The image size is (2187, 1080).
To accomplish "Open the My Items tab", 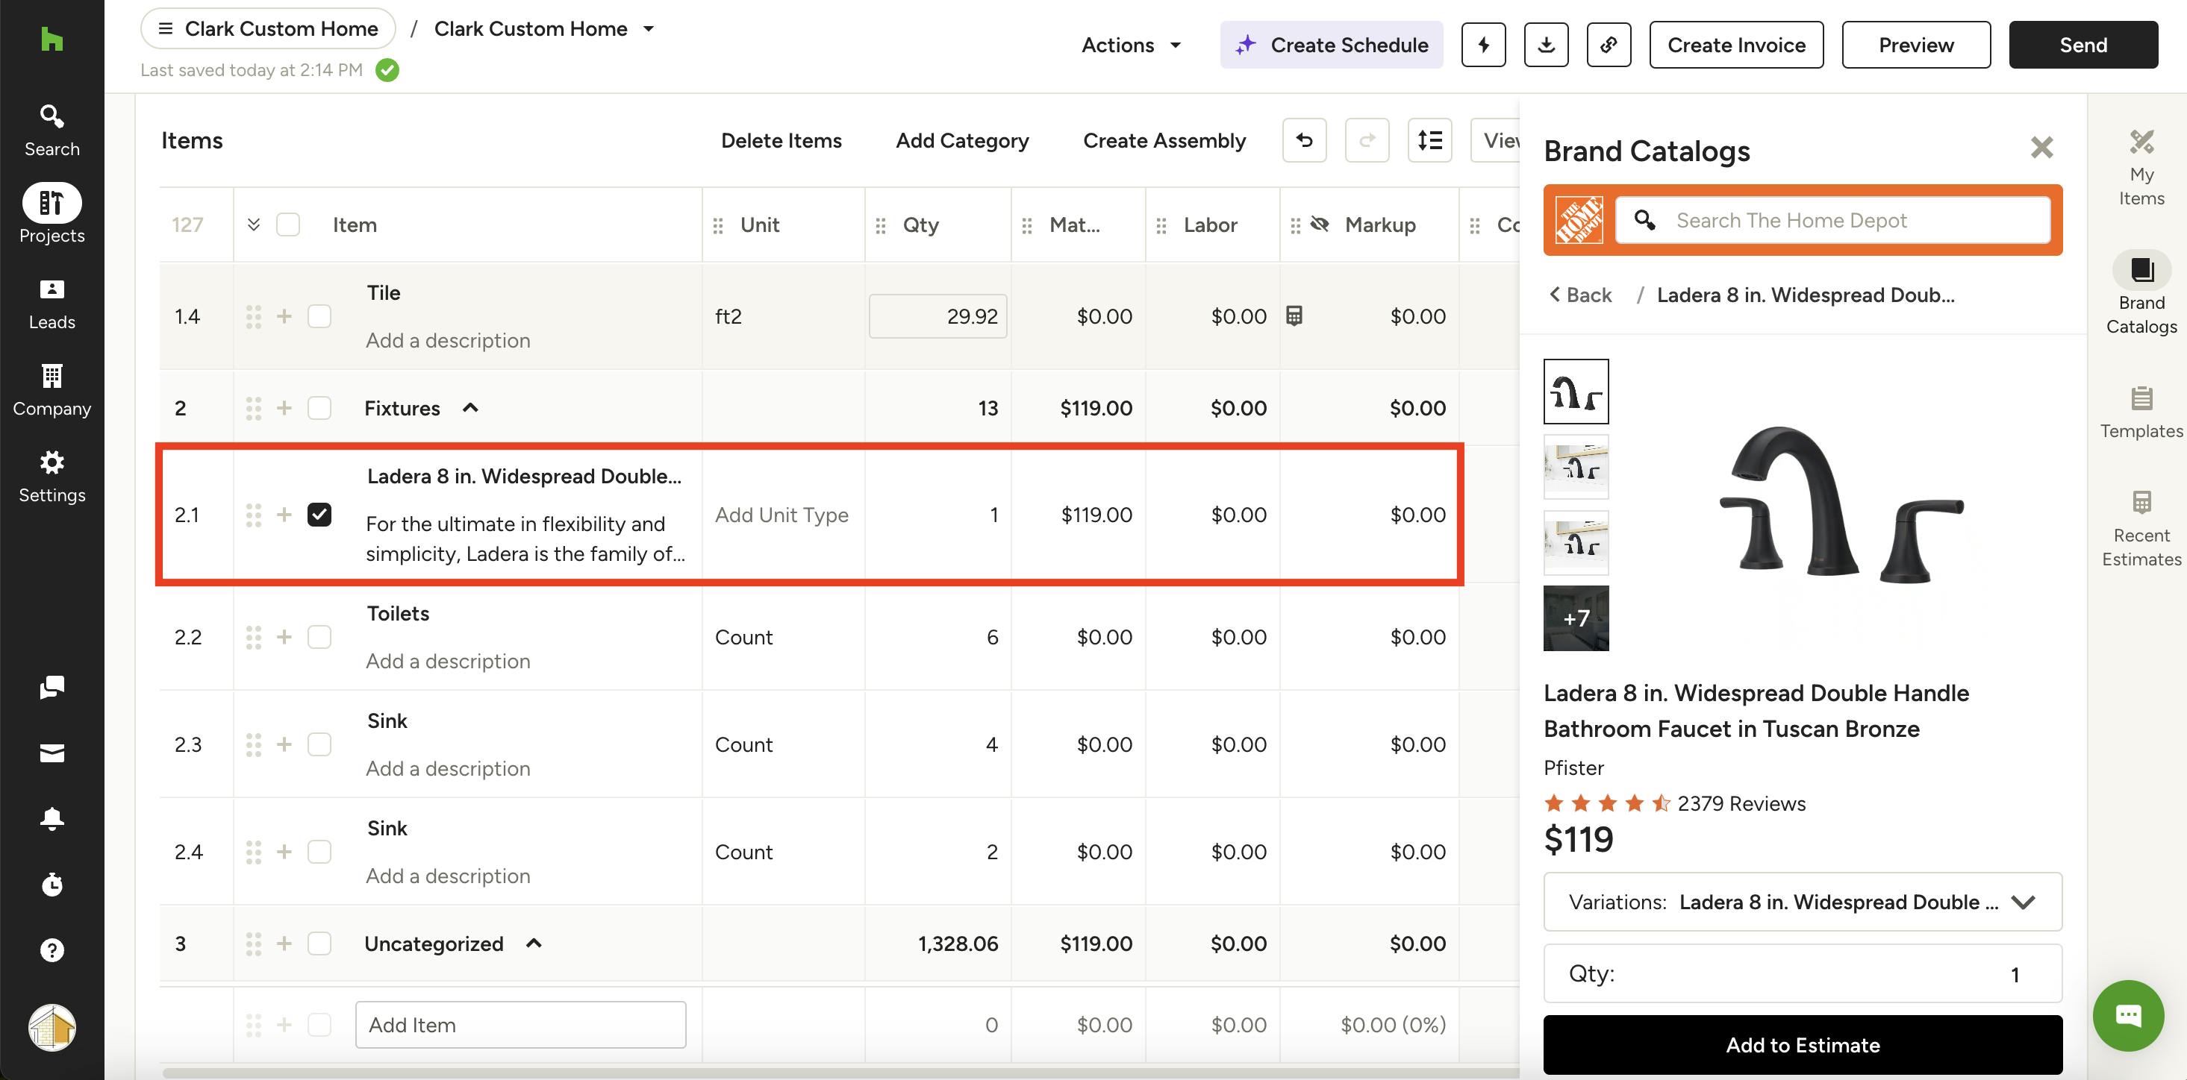I will pyautogui.click(x=2141, y=169).
